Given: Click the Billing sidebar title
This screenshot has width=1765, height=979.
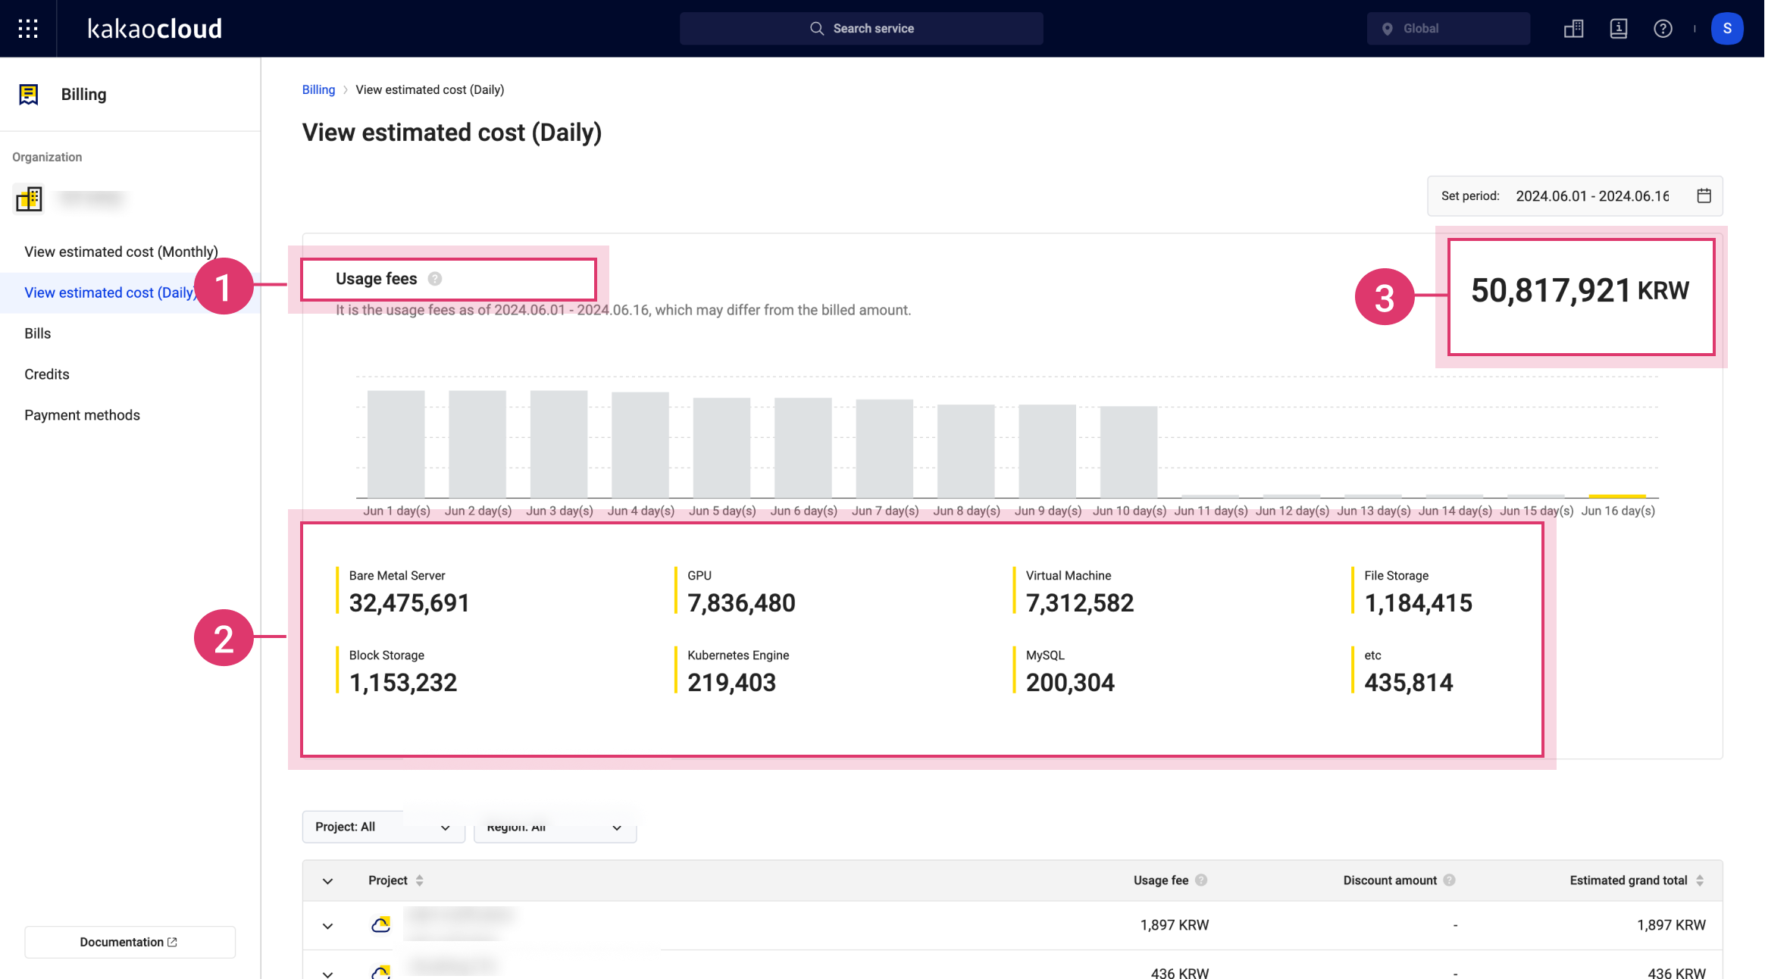Looking at the screenshot, I should coord(83,95).
